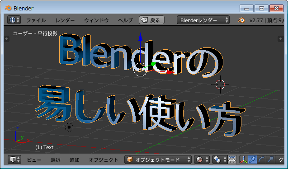This screenshot has height=169, width=288.
Task: Open the pivot point selector icon
Action: [220, 160]
